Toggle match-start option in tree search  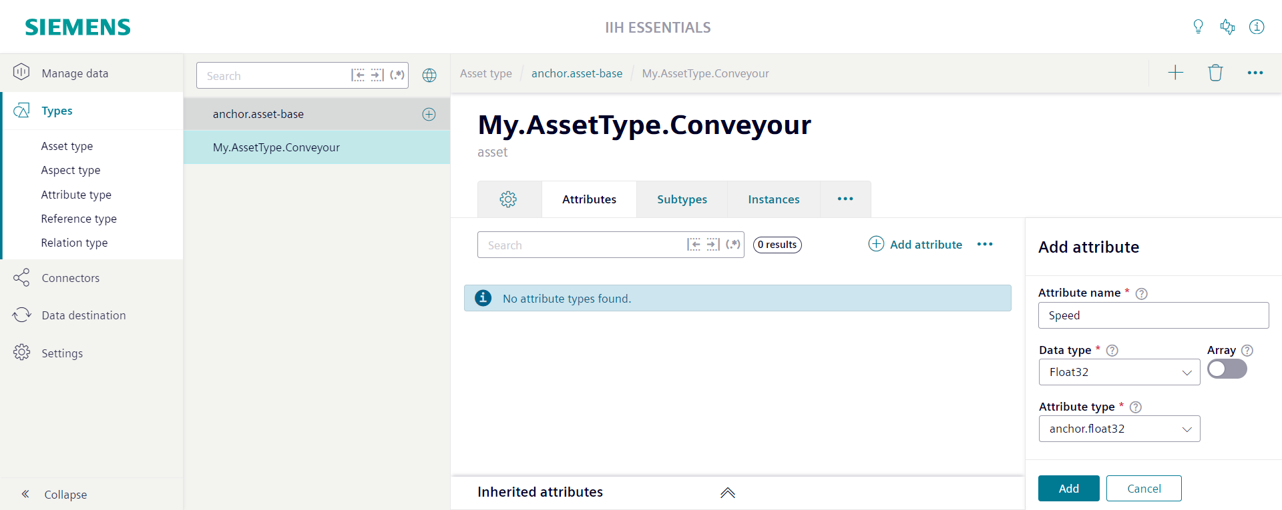click(x=358, y=75)
